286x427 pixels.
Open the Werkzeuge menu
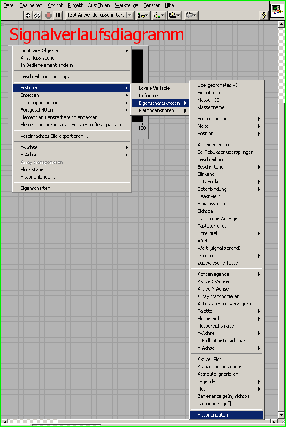(x=126, y=5)
